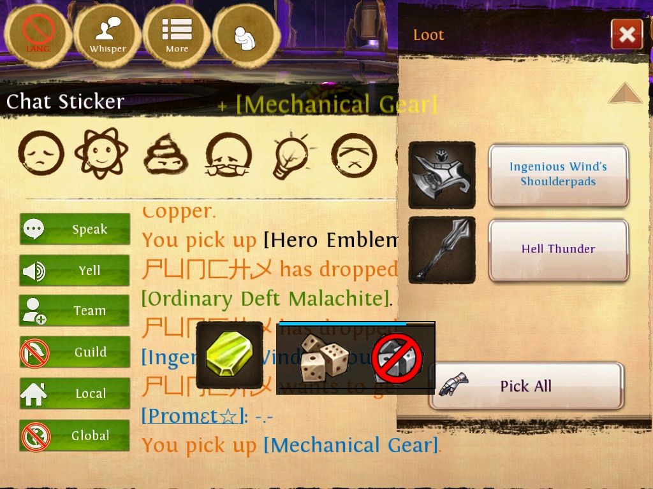Roll the dice for the malachite
653x489 pixels.
pos(324,358)
